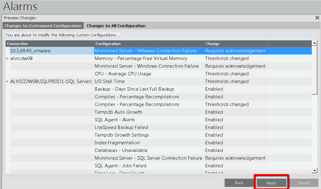Select the SQL Agent - Jobs Failed row
The width and height of the screenshot is (321, 189).
(x=120, y=166)
